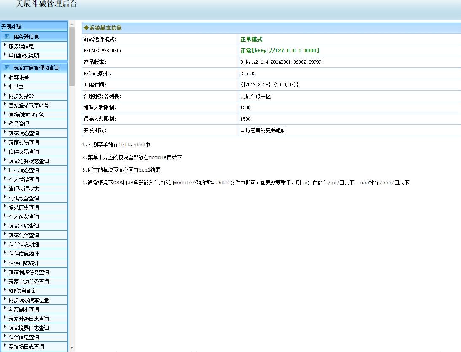Select 直接登录玩家帐号 in the sidebar
461x352 pixels.
tap(29, 105)
